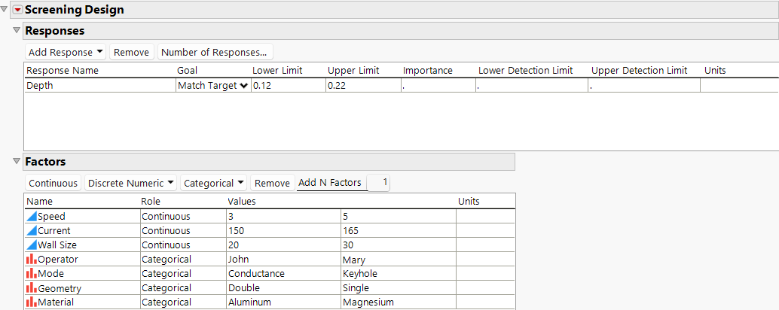Image resolution: width=779 pixels, height=310 pixels.
Task: Collapse the Screening Design outline triangle
Action: [5, 10]
